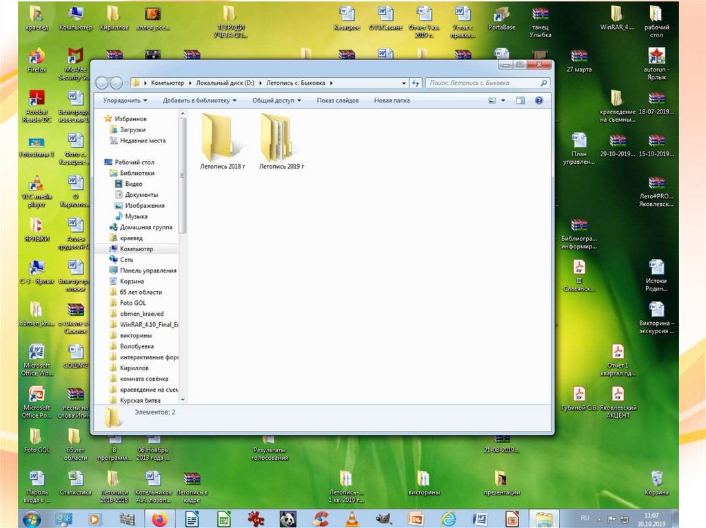Click the Новая папка button
This screenshot has height=528, width=706.
pos(392,101)
